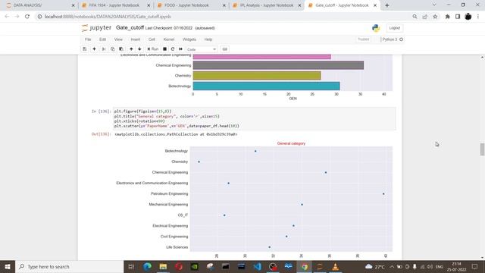Open File Explorer from the taskbar
Viewport: 485px width, 273px height.
tap(163, 266)
